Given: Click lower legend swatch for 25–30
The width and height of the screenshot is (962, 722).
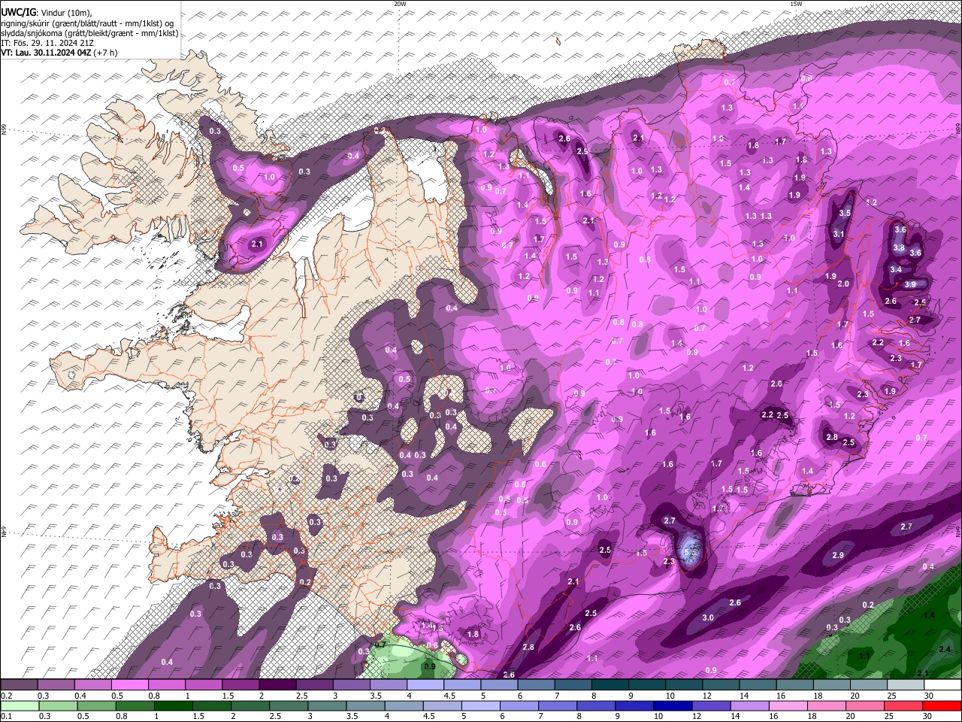Looking at the screenshot, I should point(904,705).
